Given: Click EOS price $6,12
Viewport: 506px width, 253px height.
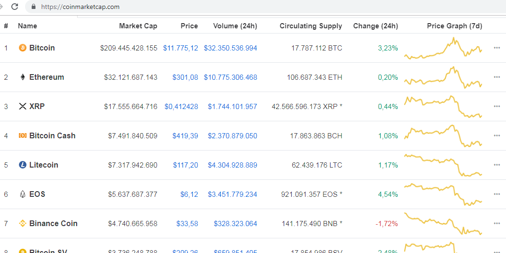Looking at the screenshot, I should 189,194.
